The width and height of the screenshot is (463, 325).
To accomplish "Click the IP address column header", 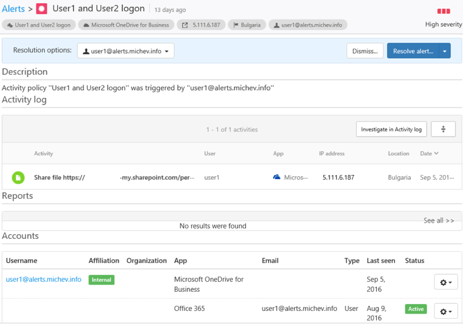I will pyautogui.click(x=332, y=153).
